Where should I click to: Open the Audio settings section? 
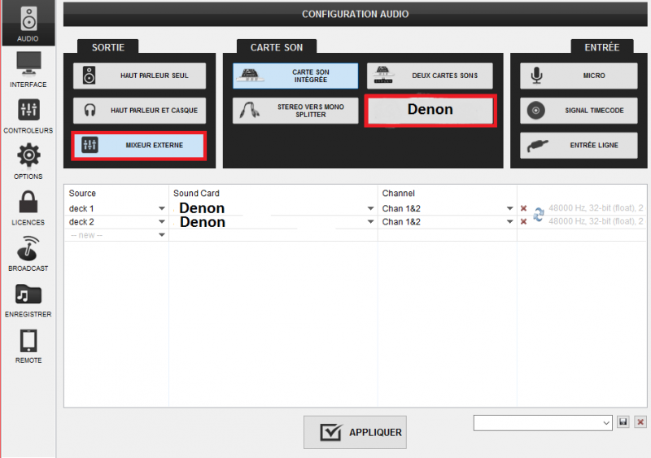point(28,24)
